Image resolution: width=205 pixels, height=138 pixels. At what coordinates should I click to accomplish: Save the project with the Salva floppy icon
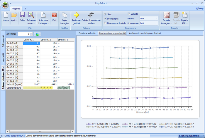pos(23,15)
